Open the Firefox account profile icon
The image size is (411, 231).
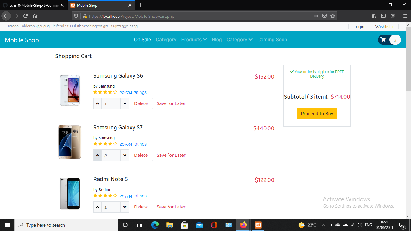(393, 16)
